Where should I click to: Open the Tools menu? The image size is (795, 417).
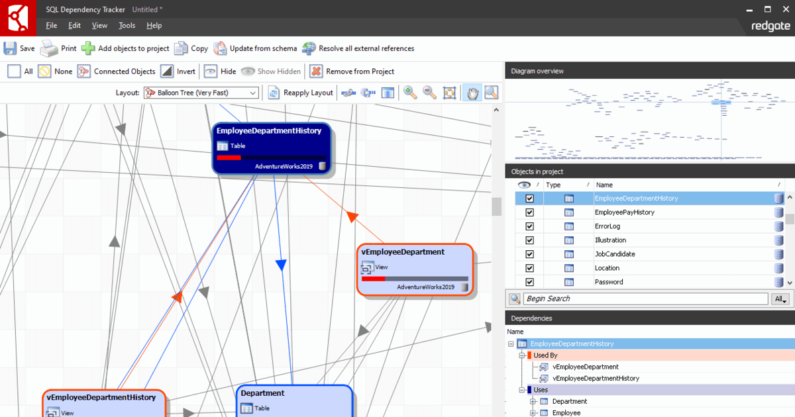(x=127, y=25)
